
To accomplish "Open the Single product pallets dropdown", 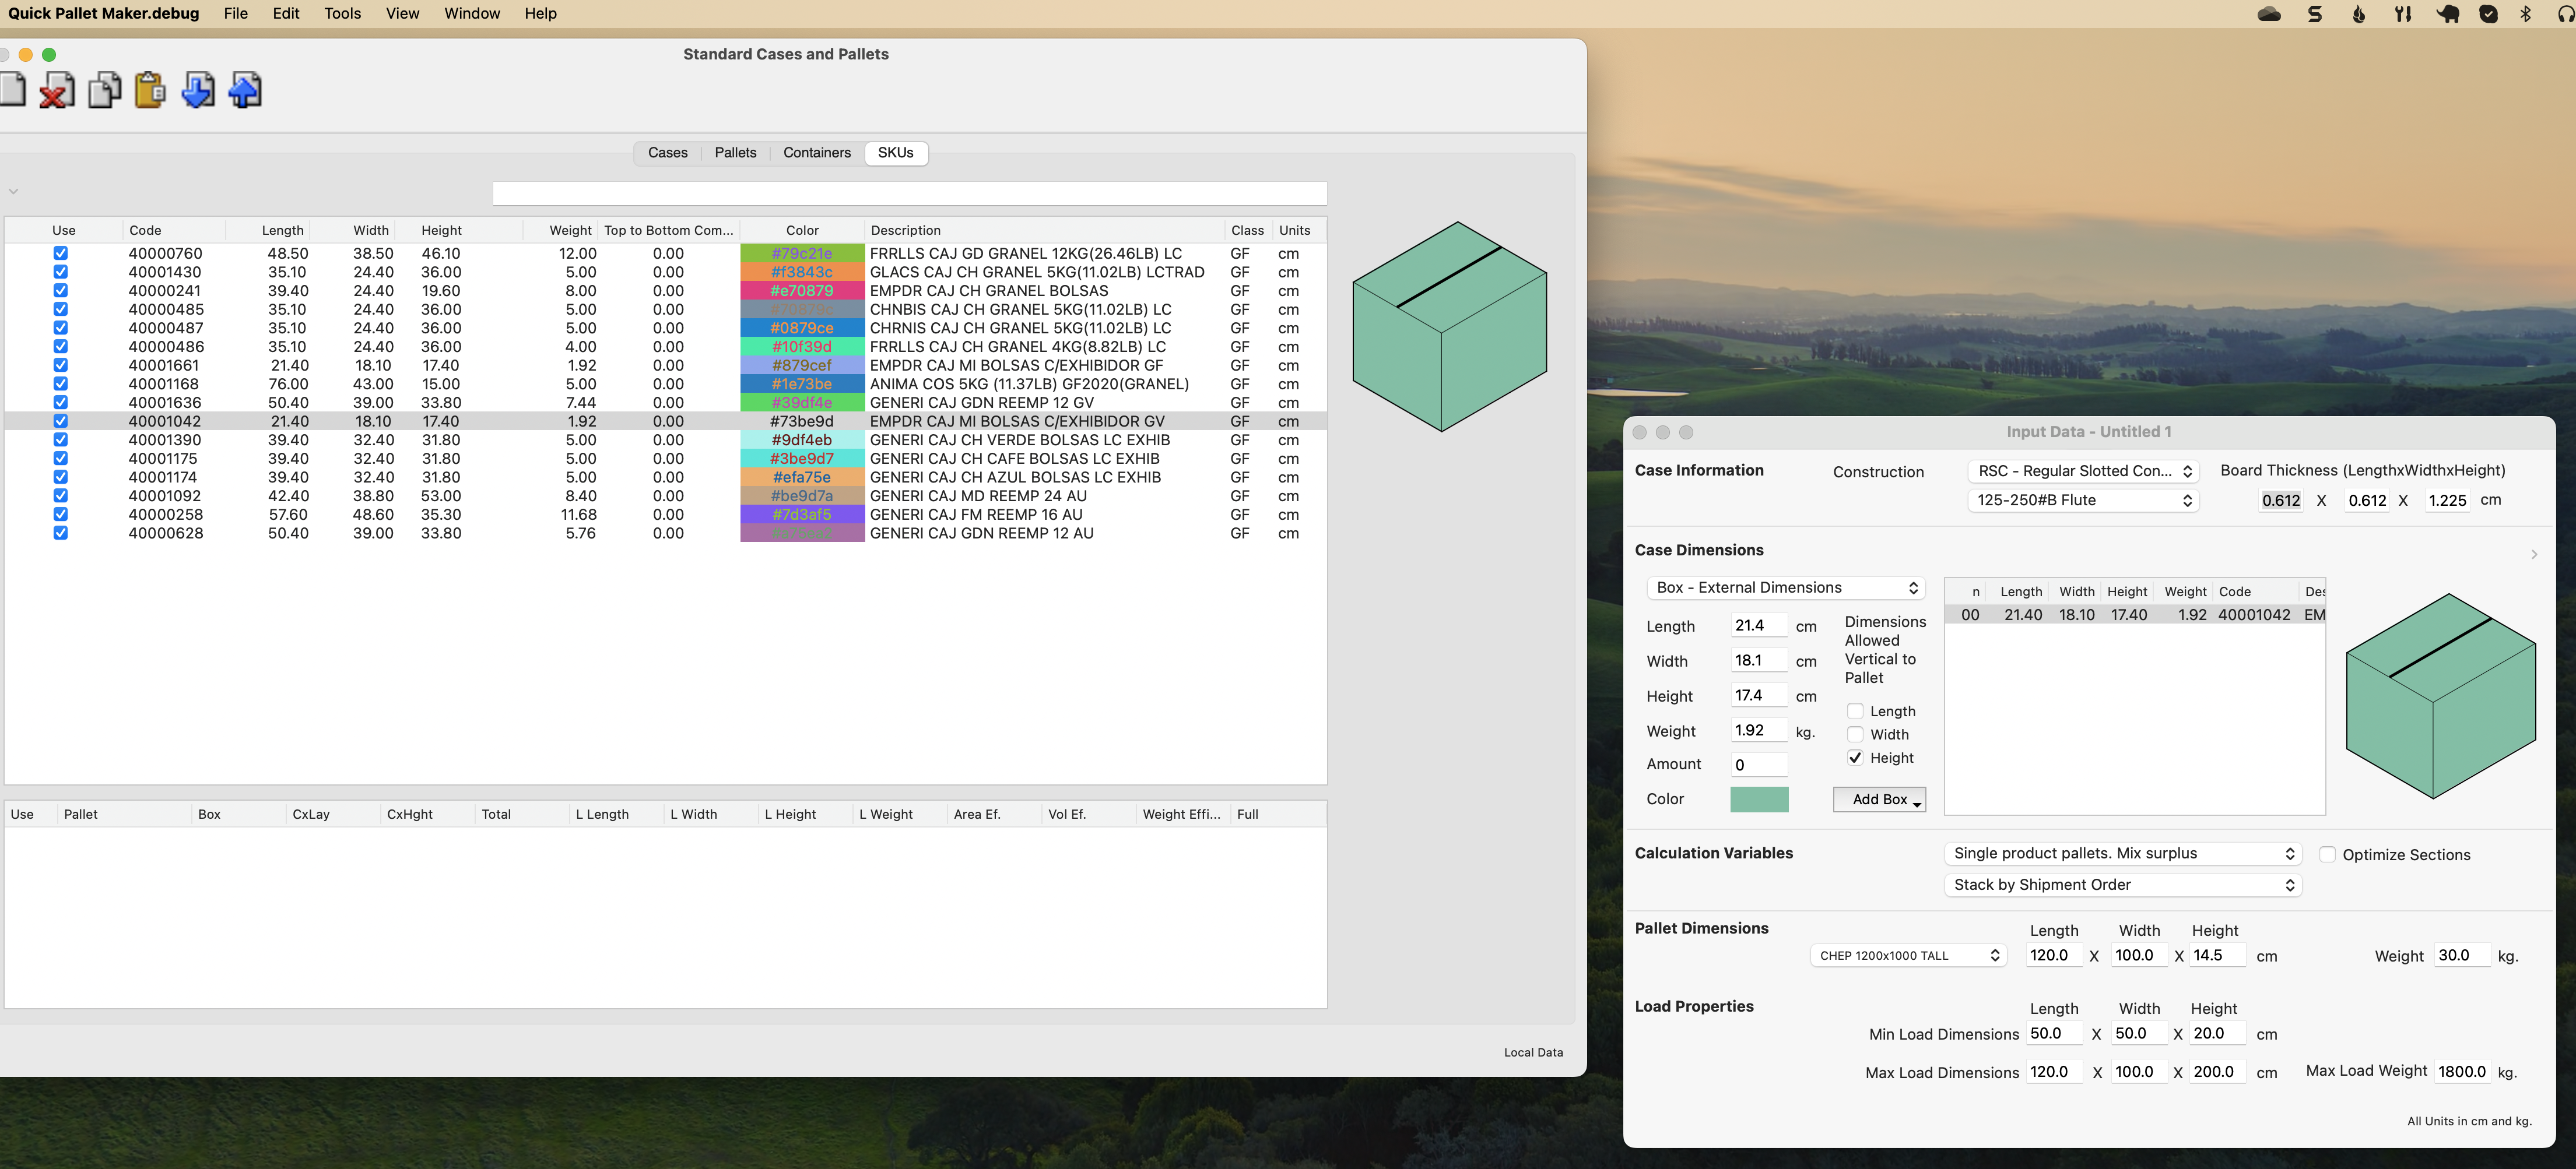I will (x=2122, y=854).
